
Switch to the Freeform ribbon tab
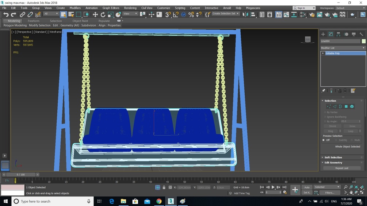click(x=34, y=21)
